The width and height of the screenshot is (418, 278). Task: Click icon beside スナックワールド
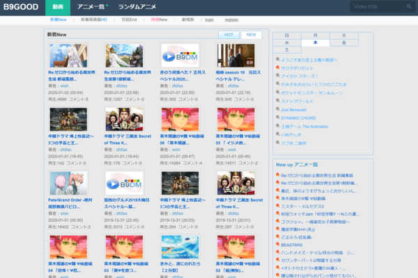click(278, 101)
